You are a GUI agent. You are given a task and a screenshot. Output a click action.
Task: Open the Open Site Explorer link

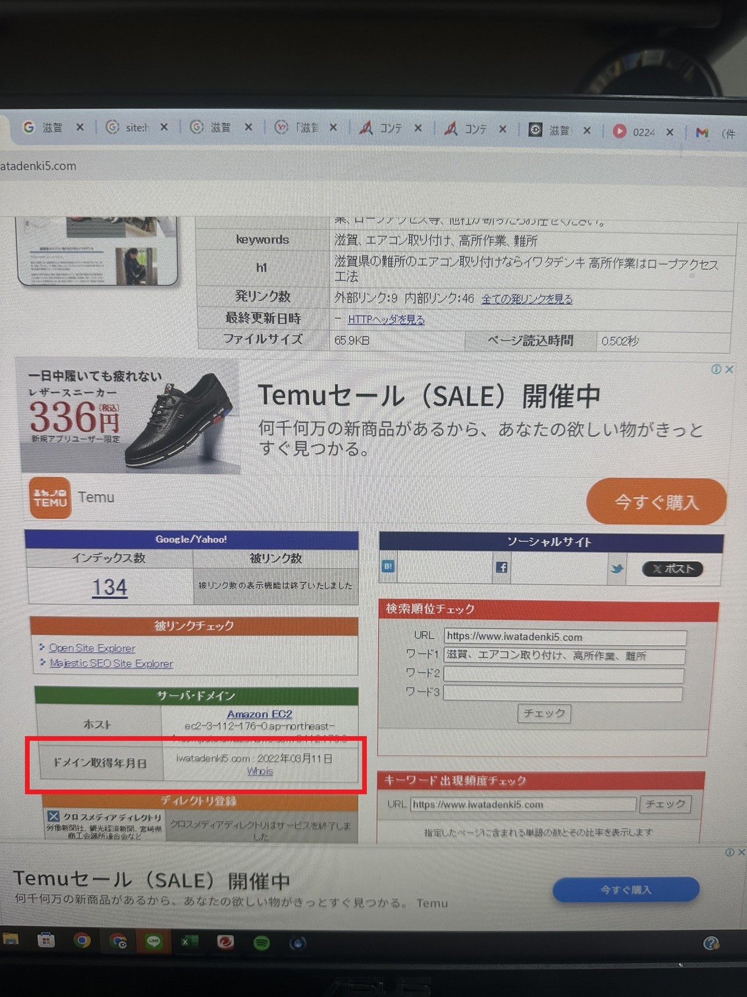[x=92, y=648]
